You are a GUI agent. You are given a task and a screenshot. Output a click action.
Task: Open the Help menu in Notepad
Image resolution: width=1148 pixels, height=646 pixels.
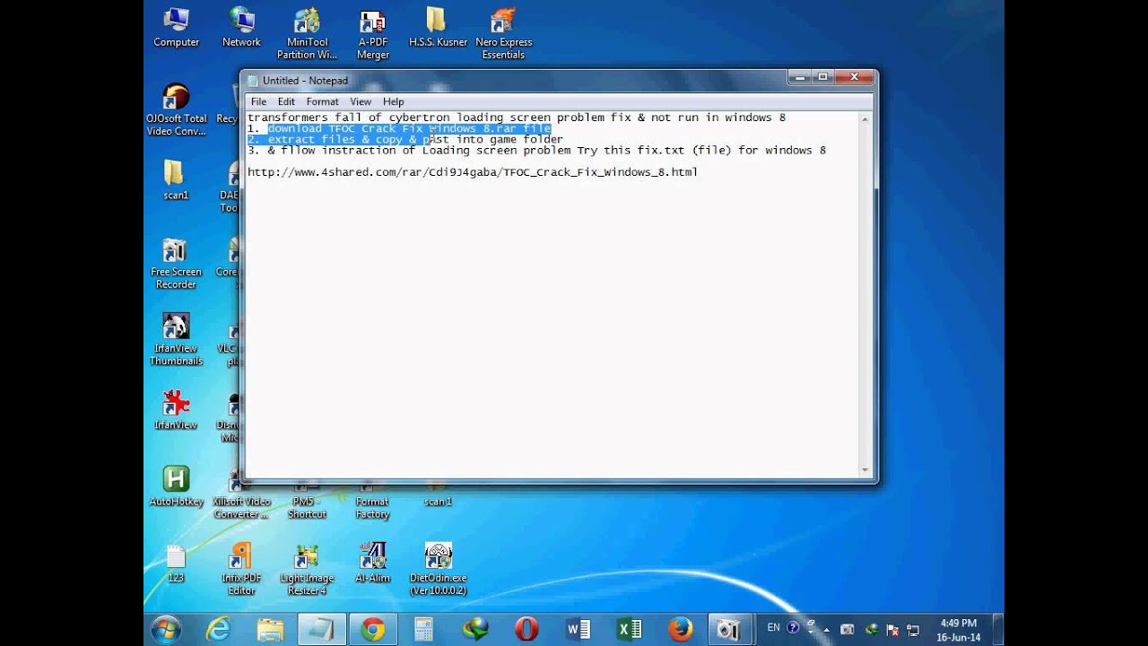(393, 101)
